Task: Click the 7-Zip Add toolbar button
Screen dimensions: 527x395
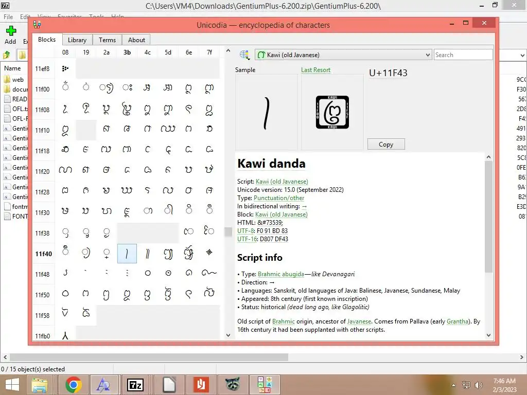Action: 10,35
